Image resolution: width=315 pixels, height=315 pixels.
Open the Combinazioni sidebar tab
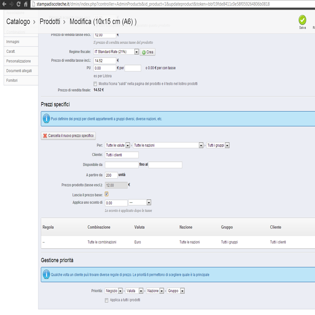(21, 32)
